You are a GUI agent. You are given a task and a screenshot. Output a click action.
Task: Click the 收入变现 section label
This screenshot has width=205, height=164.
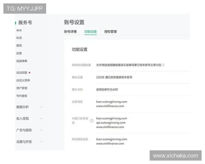tap(23, 119)
